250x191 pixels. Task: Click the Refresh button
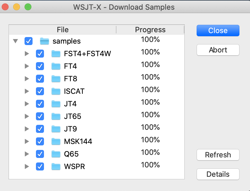coord(218,155)
